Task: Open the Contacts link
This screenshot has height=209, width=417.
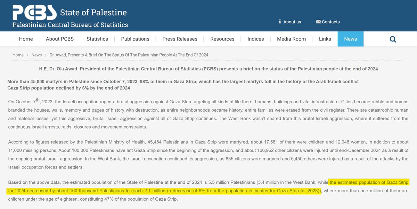Action: tap(331, 21)
